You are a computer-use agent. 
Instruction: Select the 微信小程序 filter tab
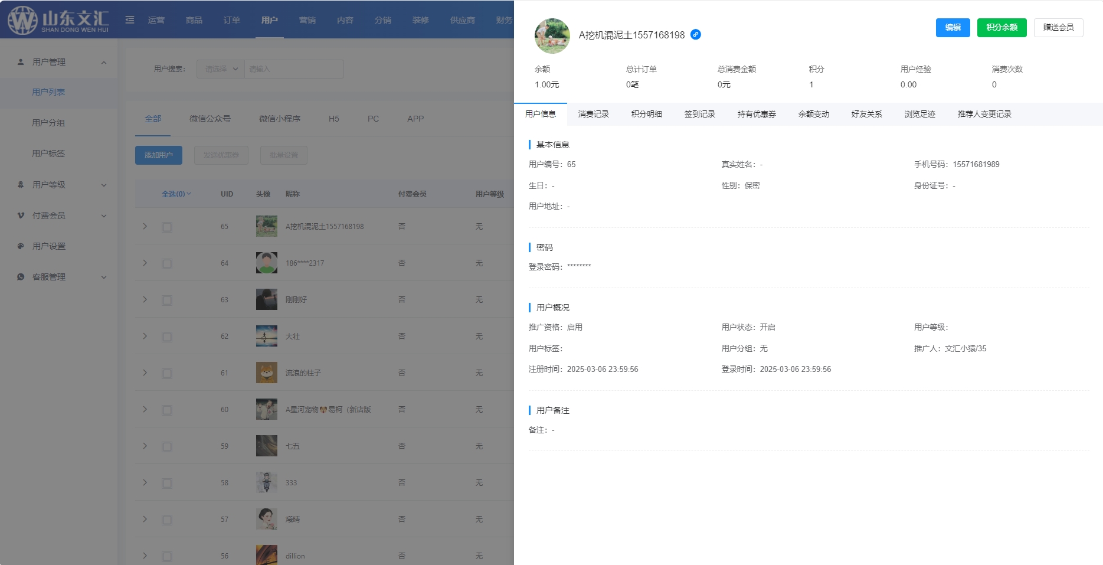coord(280,119)
